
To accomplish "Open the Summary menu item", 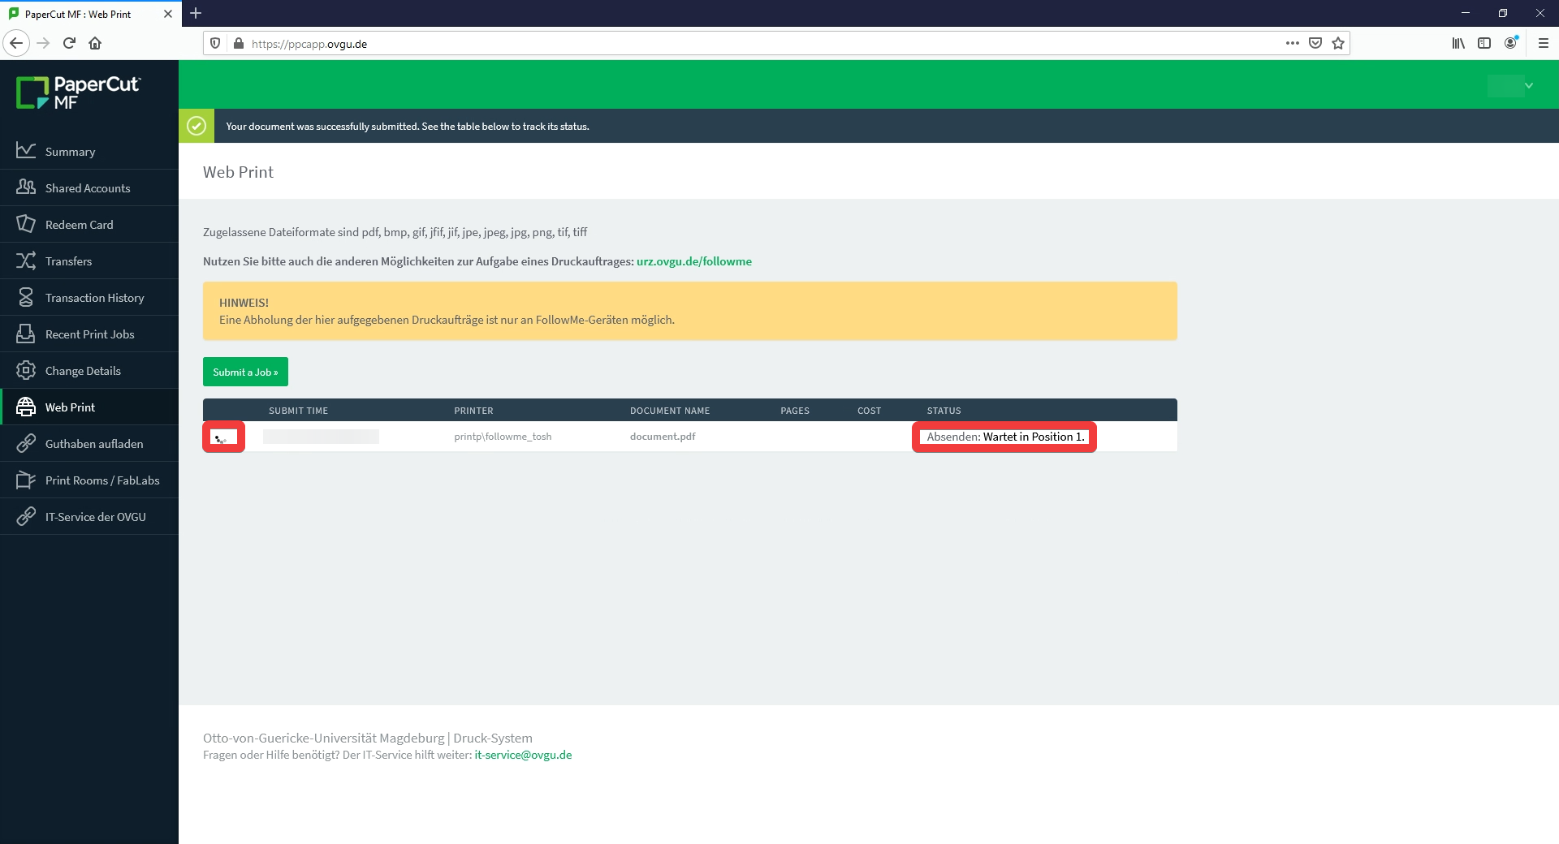I will click(x=89, y=151).
